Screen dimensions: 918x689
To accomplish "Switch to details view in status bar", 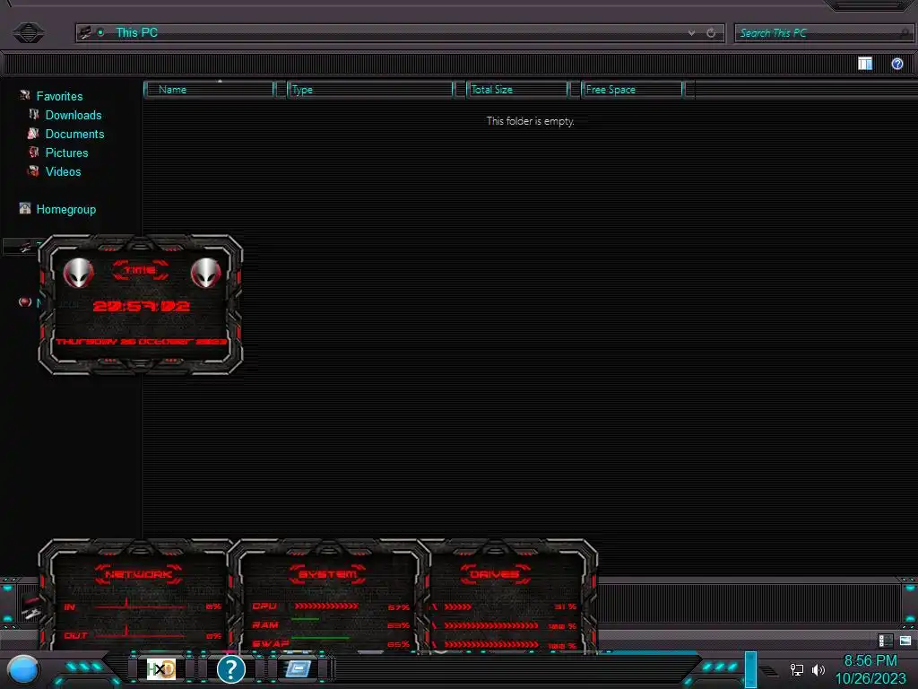I will click(x=885, y=641).
